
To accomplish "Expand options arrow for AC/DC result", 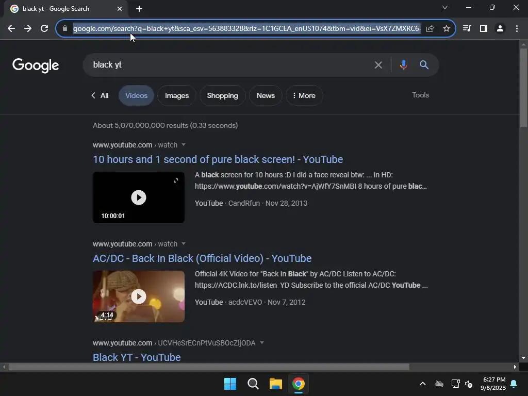I will pyautogui.click(x=184, y=244).
